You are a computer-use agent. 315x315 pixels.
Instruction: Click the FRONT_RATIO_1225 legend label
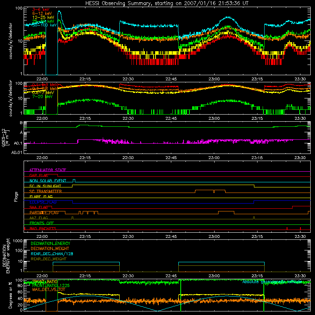coord(51,285)
